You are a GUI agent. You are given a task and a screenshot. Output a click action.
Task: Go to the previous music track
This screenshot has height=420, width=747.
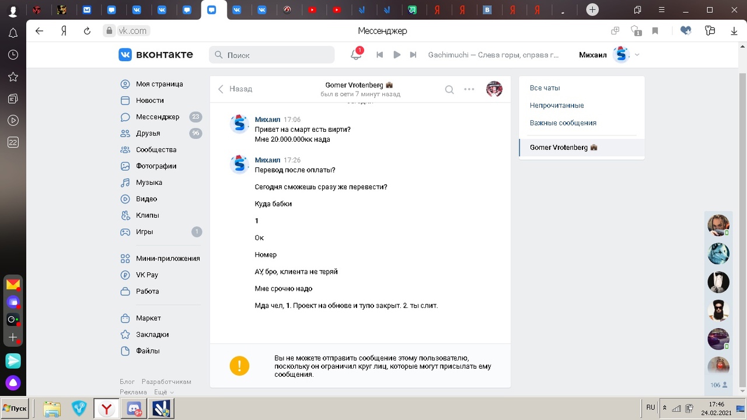click(x=379, y=55)
